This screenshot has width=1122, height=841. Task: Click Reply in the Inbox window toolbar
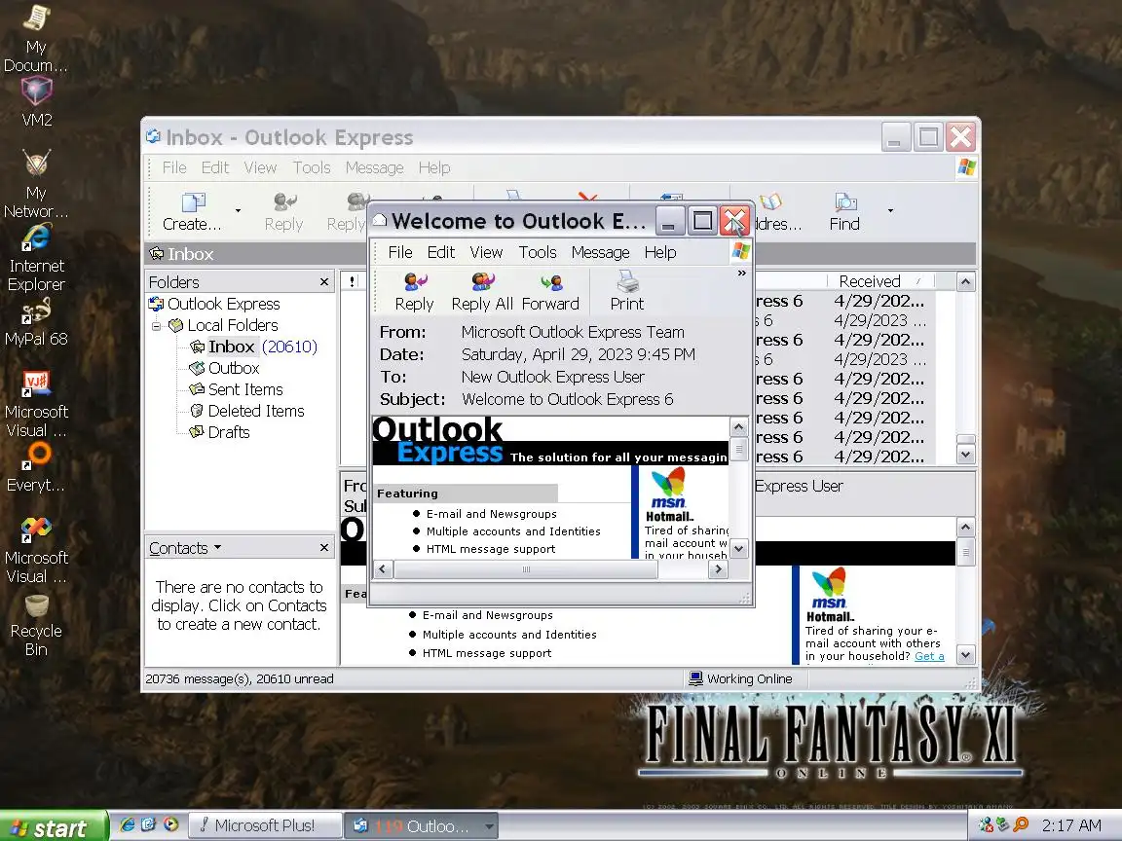click(x=283, y=211)
